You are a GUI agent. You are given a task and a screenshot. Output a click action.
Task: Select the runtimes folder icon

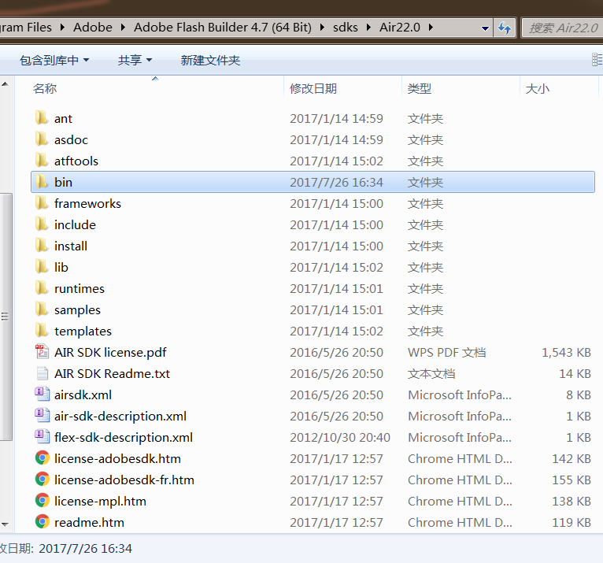42,288
